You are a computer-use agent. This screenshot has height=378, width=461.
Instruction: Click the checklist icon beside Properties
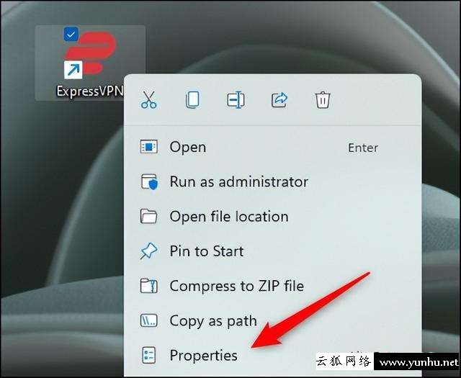[x=149, y=355]
